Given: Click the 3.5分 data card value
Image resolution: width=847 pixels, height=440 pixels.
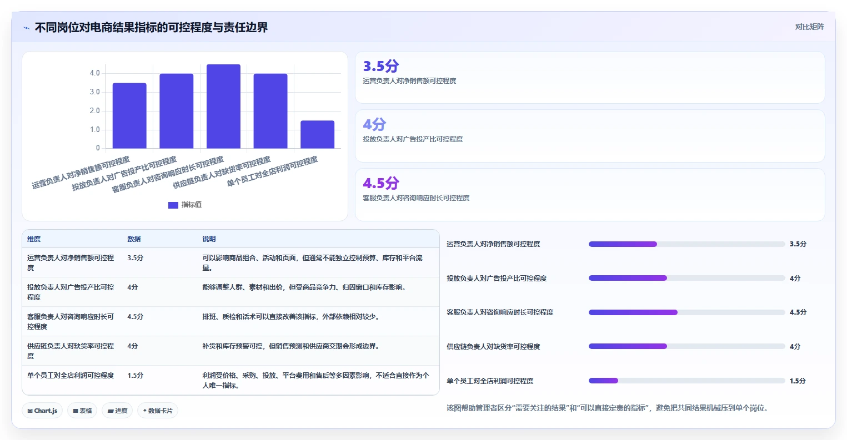Looking at the screenshot, I should click(381, 67).
